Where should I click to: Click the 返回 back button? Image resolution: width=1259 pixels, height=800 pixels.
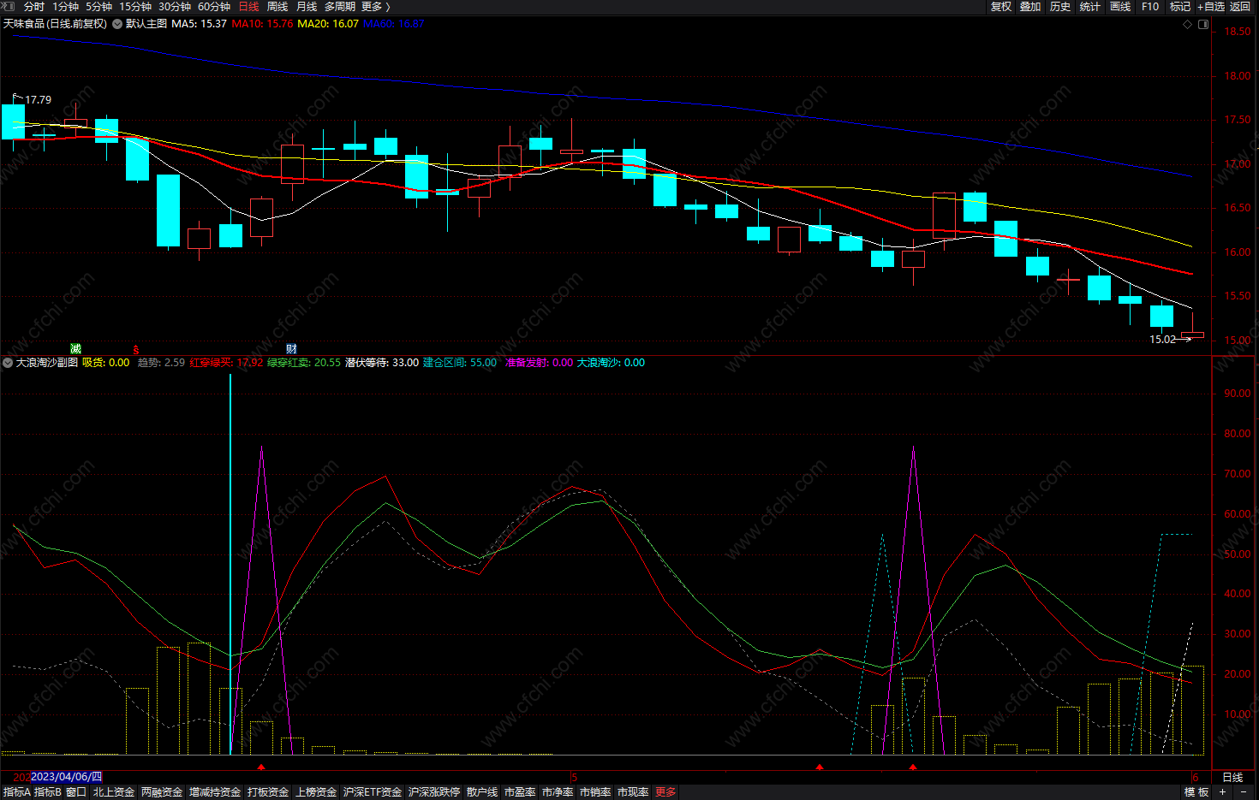click(x=1240, y=6)
